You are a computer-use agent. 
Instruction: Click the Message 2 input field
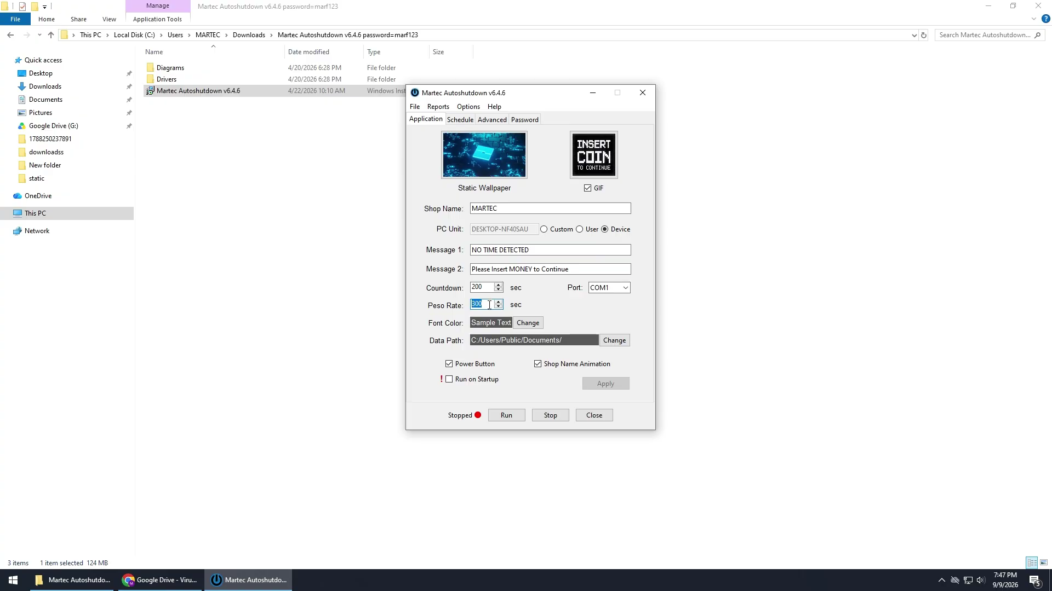550,269
